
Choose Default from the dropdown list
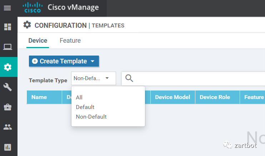point(85,107)
